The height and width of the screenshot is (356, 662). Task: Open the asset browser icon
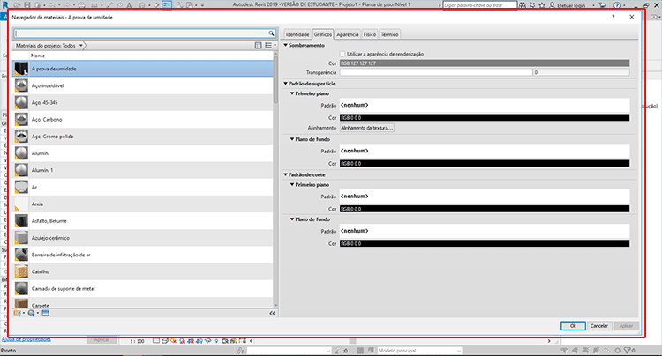point(45,313)
